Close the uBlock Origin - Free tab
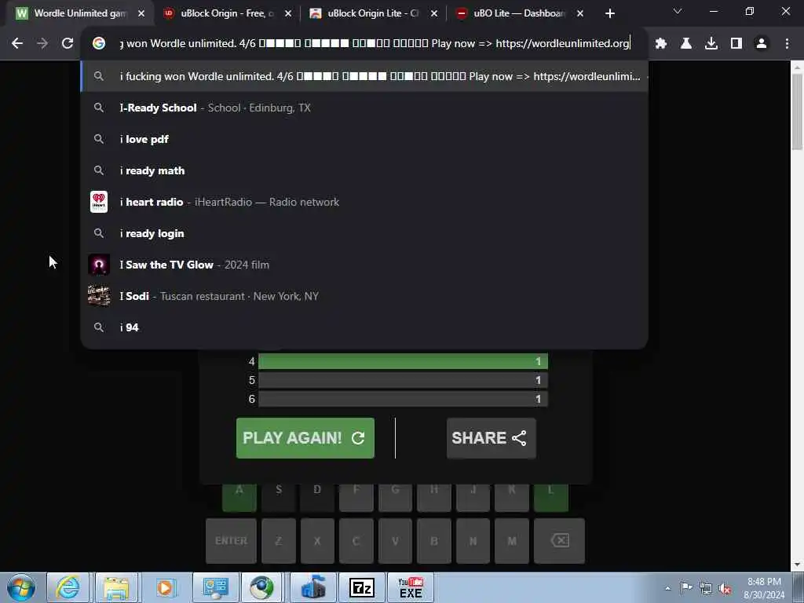804x603 pixels. tap(288, 13)
